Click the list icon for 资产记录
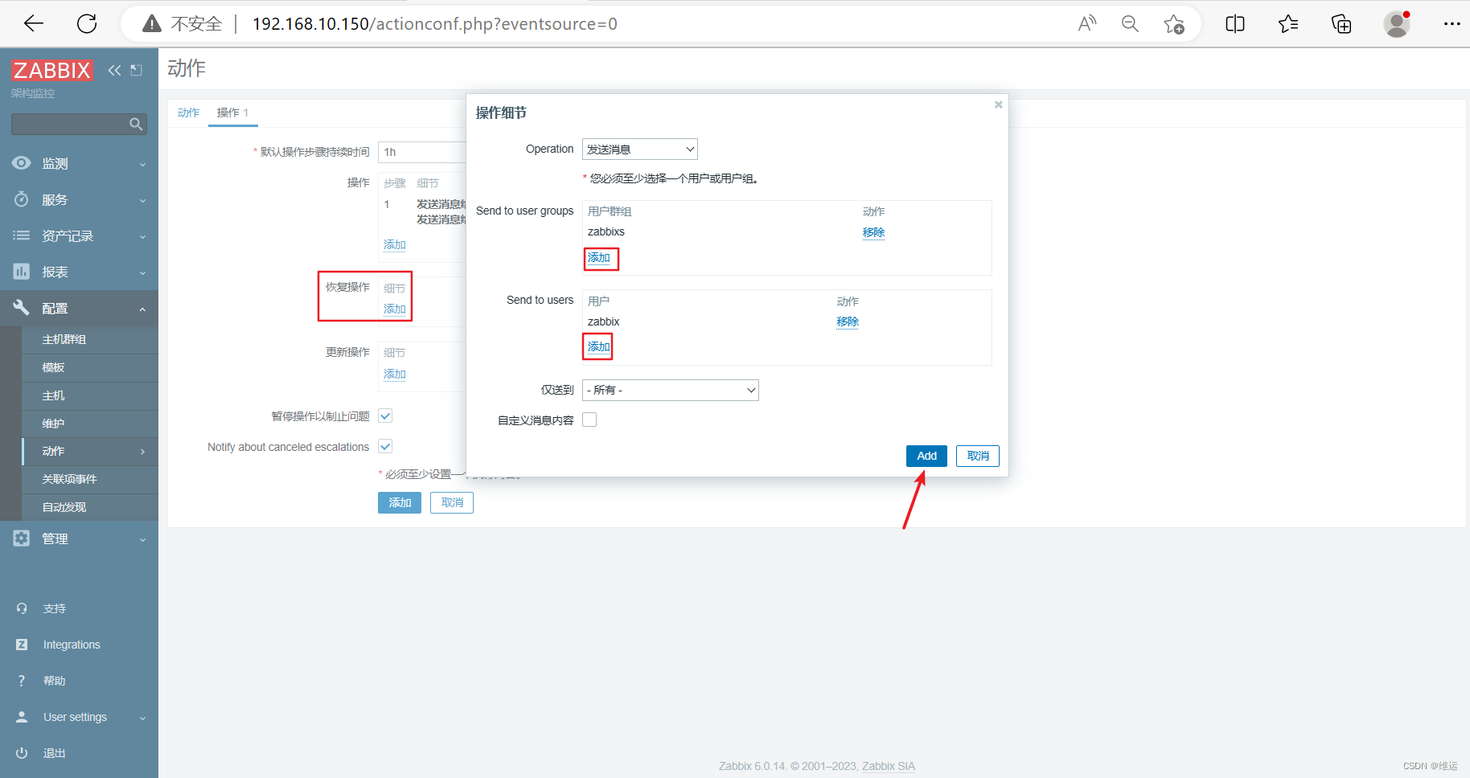The width and height of the screenshot is (1470, 778). pos(22,235)
